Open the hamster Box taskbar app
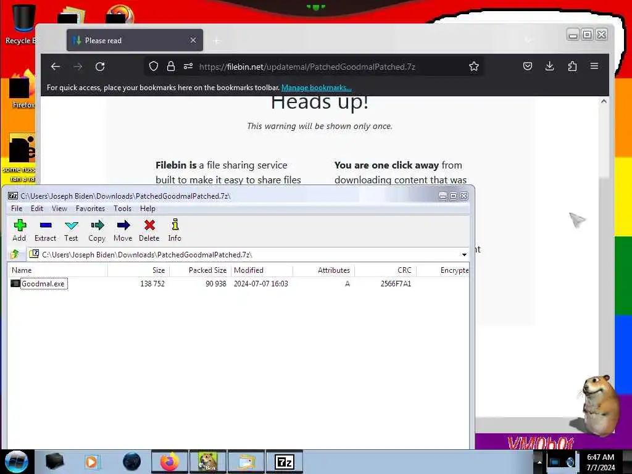 (x=208, y=462)
